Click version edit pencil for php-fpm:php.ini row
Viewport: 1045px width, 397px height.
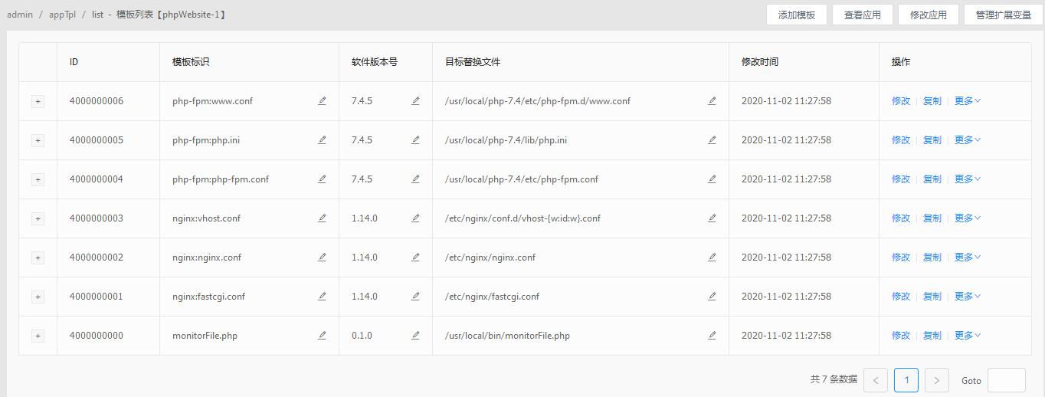click(415, 140)
